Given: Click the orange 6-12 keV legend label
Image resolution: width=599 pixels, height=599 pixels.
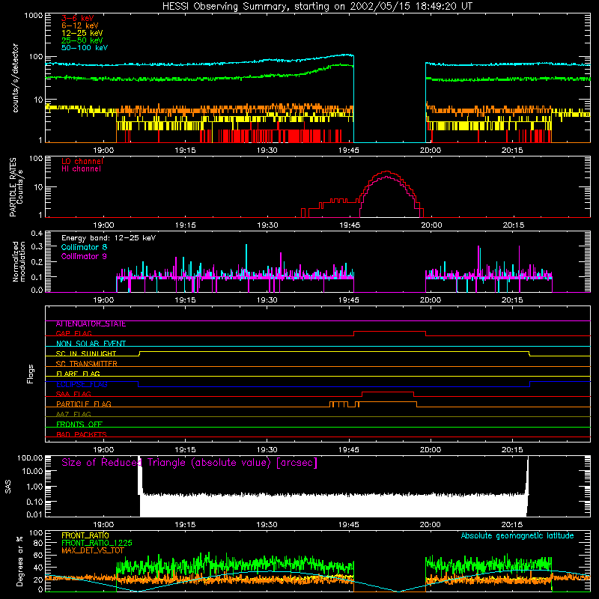Looking at the screenshot, I should pos(80,25).
